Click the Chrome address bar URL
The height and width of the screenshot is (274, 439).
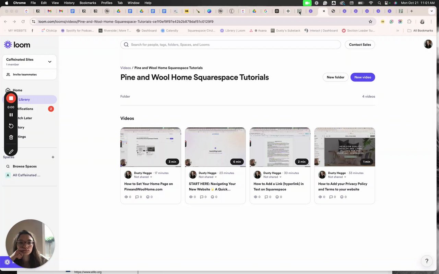(126, 22)
